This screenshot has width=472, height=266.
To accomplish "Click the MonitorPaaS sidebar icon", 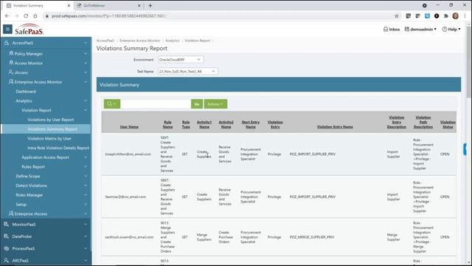I will pyautogui.click(x=7, y=224).
